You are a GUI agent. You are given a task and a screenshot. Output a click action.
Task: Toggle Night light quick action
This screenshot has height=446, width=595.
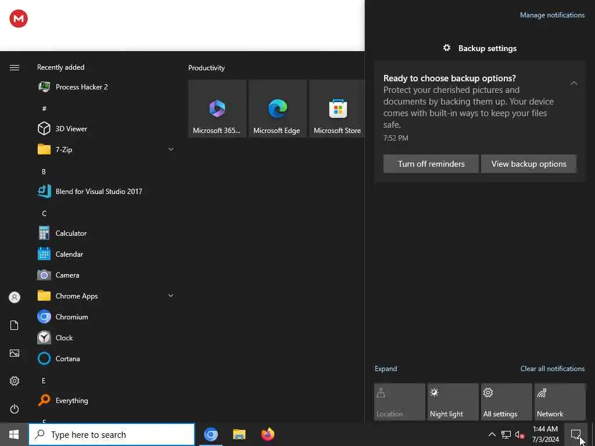[x=453, y=402]
